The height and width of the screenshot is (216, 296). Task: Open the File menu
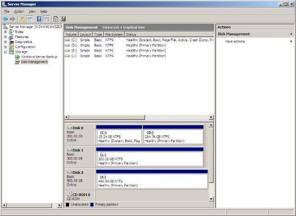[x=7, y=11]
